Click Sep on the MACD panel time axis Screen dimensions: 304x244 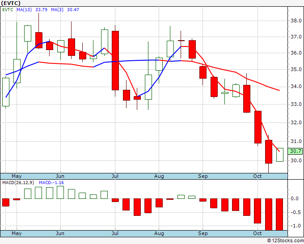(x=203, y=233)
